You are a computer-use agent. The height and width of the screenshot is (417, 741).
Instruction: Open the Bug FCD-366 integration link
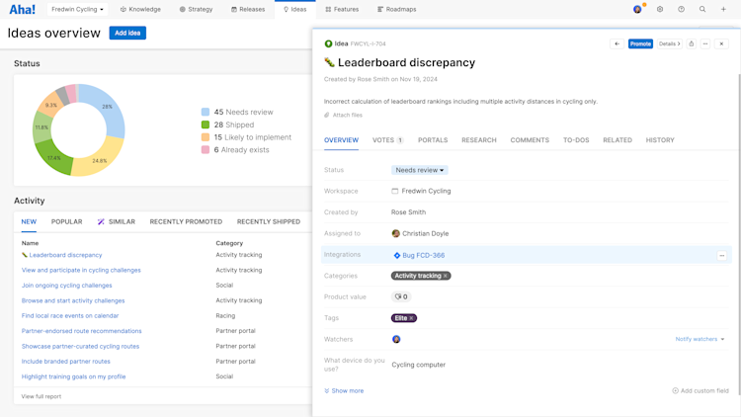pyautogui.click(x=423, y=255)
